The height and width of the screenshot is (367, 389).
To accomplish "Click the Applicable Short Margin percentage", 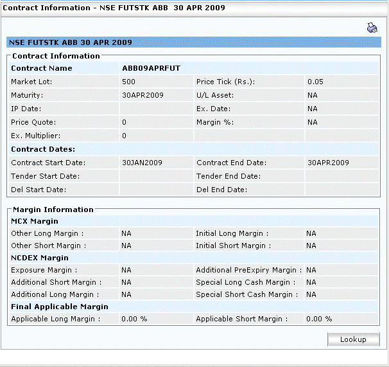I will [x=319, y=319].
